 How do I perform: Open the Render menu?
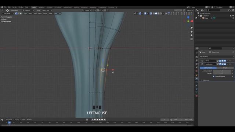point(14,7)
